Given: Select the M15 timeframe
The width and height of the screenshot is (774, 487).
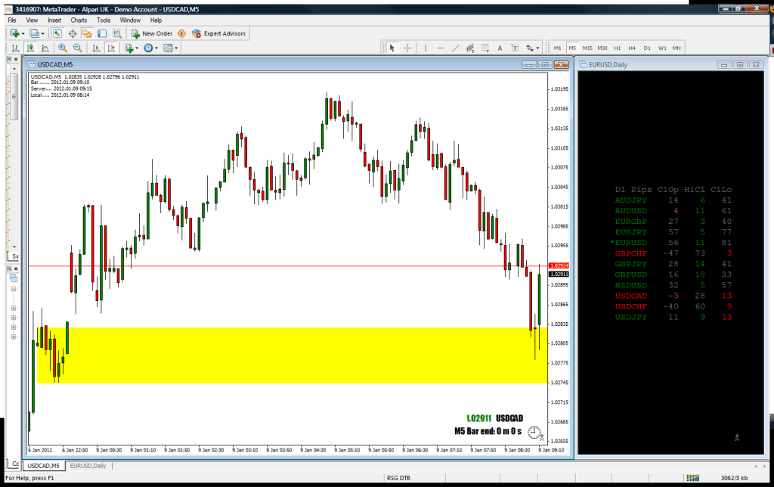Looking at the screenshot, I should (587, 48).
